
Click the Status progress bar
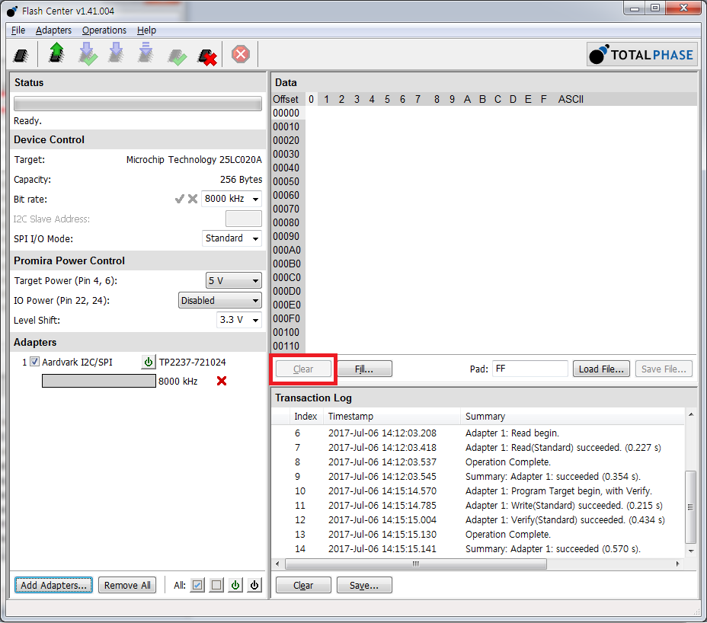coord(138,104)
